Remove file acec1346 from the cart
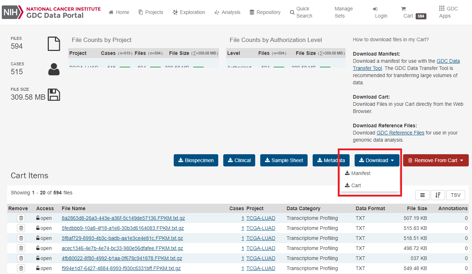The width and height of the screenshot is (472, 274). point(21,248)
